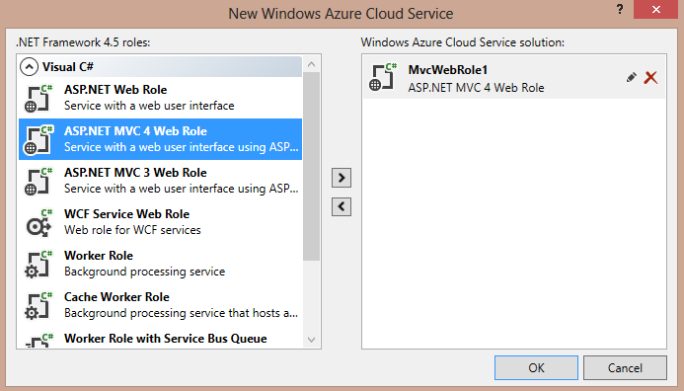The image size is (684, 391).
Task: Click the WCF Service Web Role gear icon
Action: pos(38,222)
